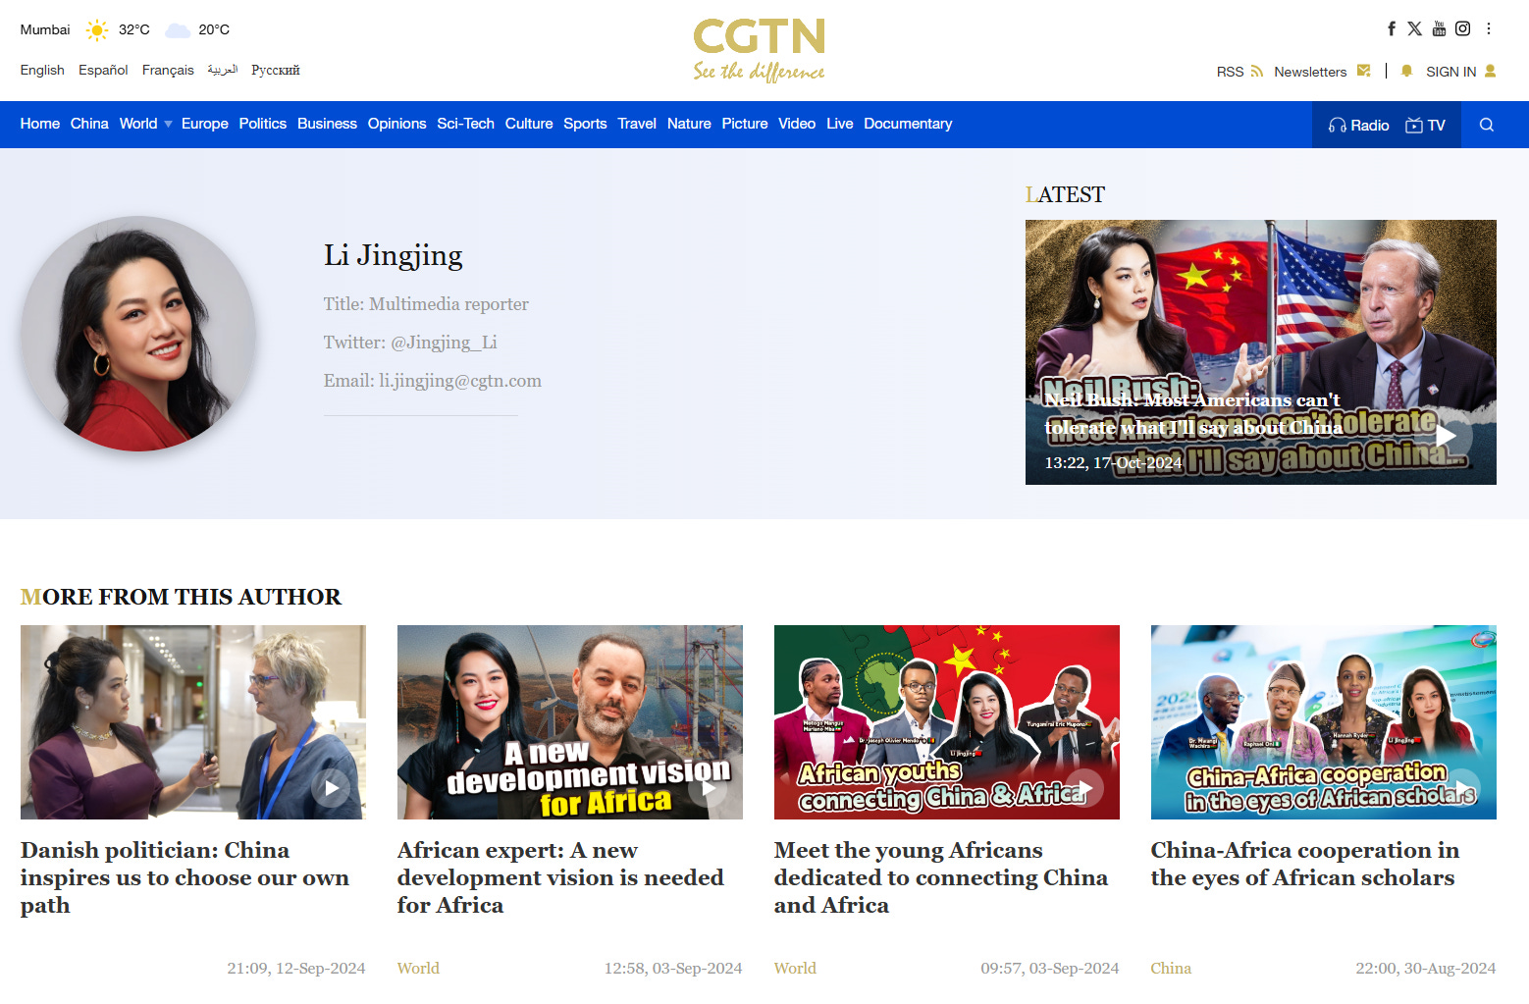The width and height of the screenshot is (1529, 1004).
Task: Open headline 'African expert: A new development vision'
Action: click(560, 877)
